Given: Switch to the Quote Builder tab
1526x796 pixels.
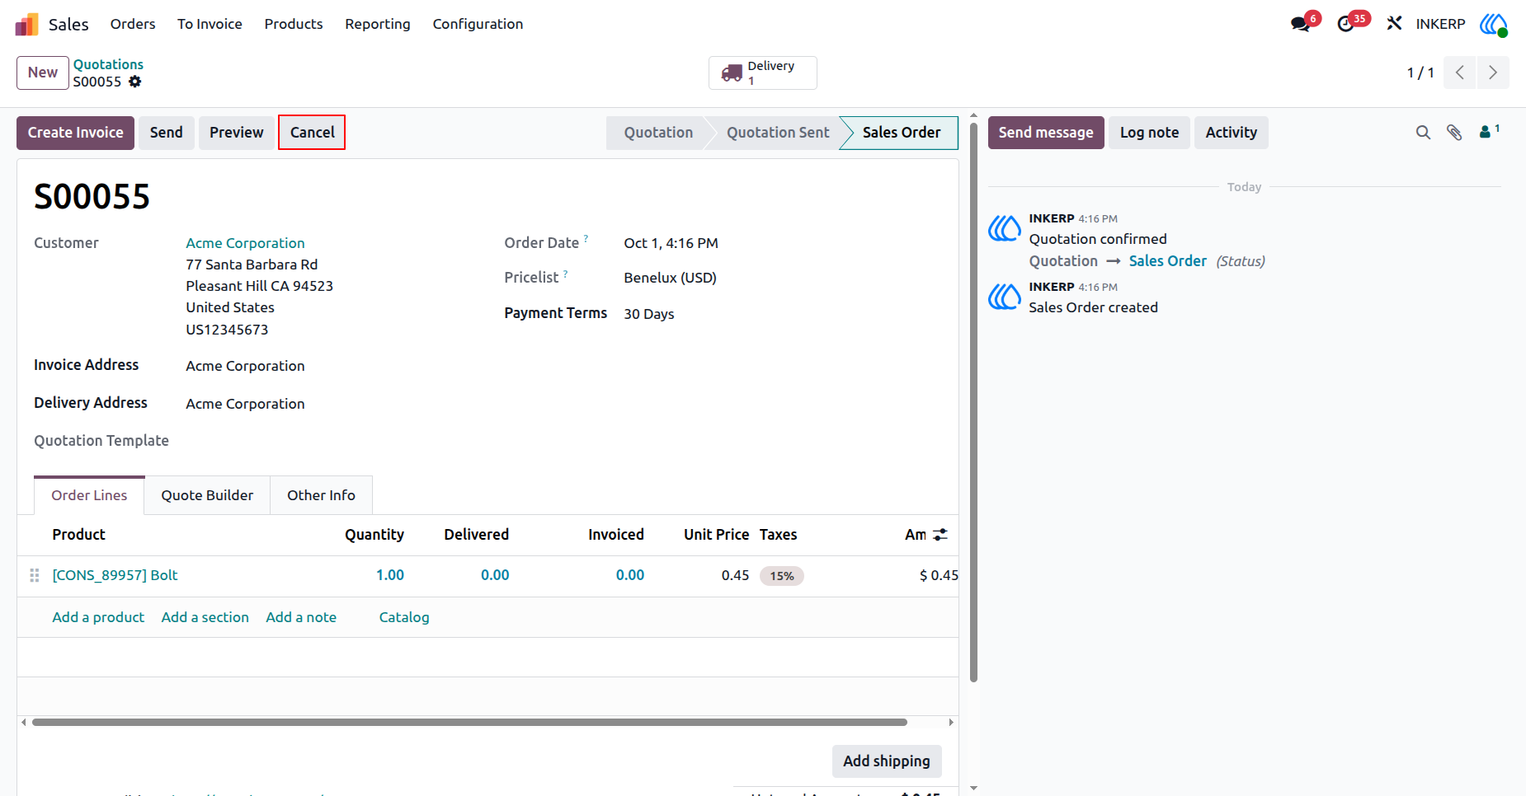Looking at the screenshot, I should pos(207,495).
